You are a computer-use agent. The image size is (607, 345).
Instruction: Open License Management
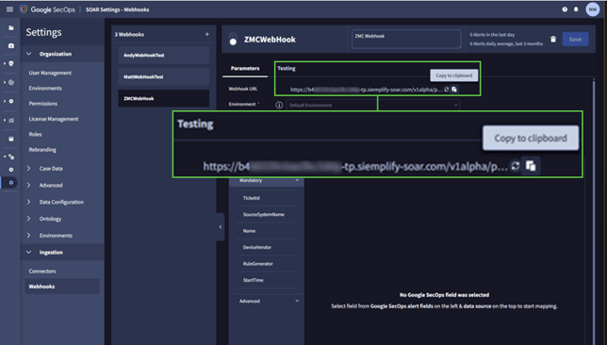click(54, 119)
